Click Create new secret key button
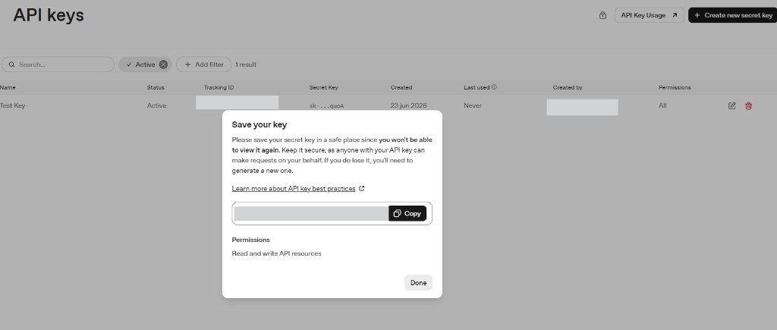Image resolution: width=777 pixels, height=330 pixels. click(733, 15)
